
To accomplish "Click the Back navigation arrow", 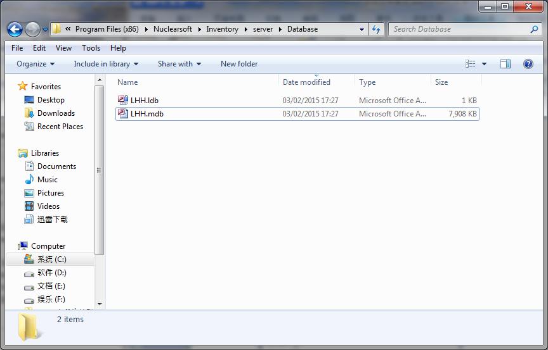I will click(15, 30).
